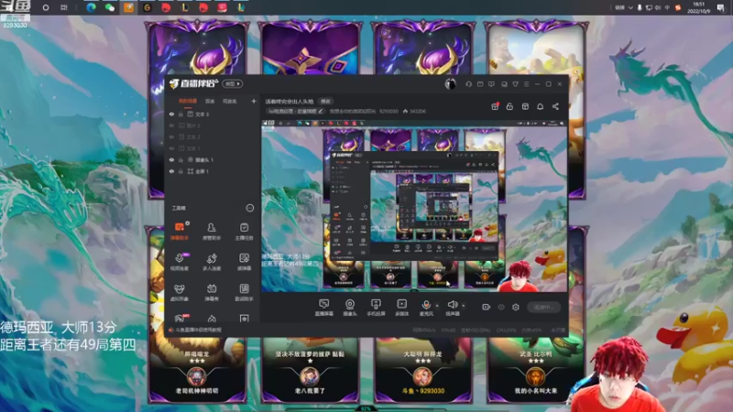
Task: Click the lock icon above preview
Action: coord(509,106)
